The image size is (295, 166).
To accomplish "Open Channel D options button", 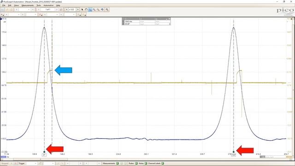I will pyautogui.click(x=84, y=14).
